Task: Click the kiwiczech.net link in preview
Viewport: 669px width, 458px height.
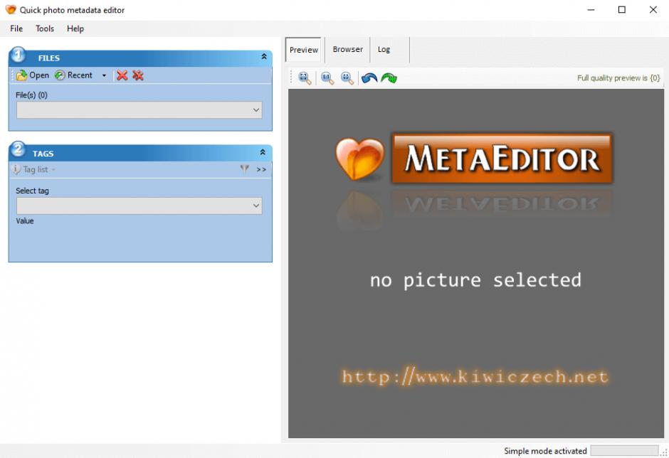Action: [x=475, y=377]
